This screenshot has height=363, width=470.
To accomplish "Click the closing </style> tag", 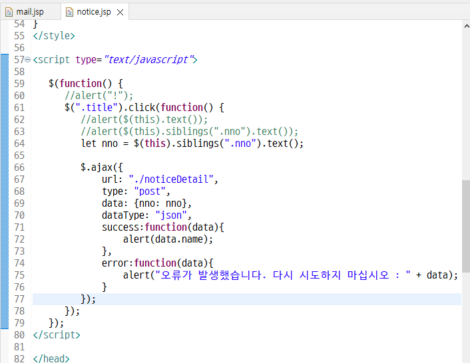I will (54, 36).
